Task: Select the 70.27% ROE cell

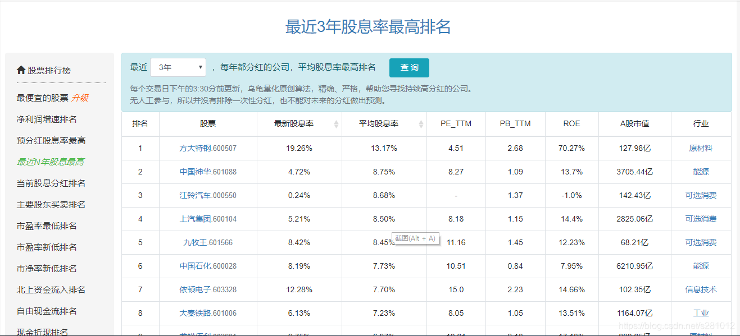Action: click(571, 148)
